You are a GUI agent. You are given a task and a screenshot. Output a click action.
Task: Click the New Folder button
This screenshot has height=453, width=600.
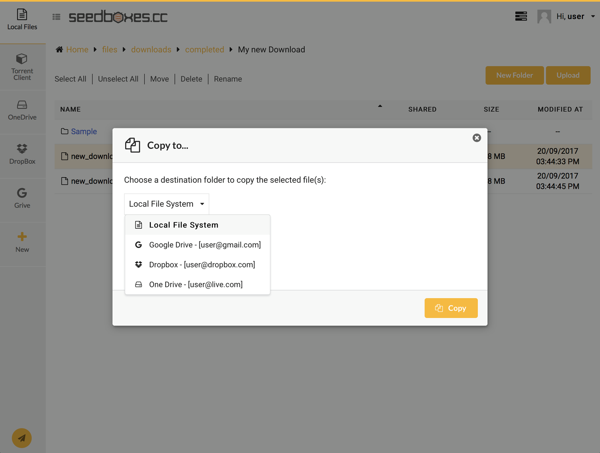(x=514, y=75)
